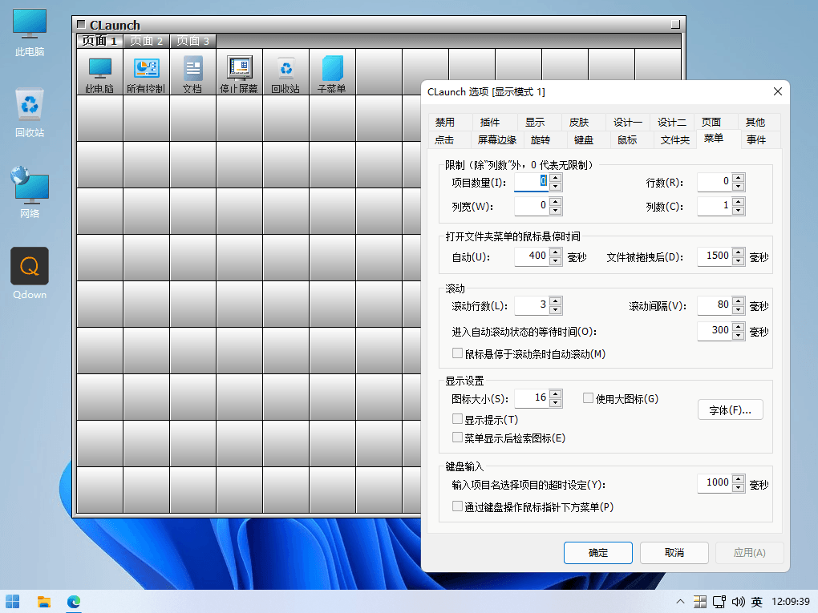The height and width of the screenshot is (613, 818).
Task: Decrease auto-scroll wait time with down arrow
Action: coord(738,336)
